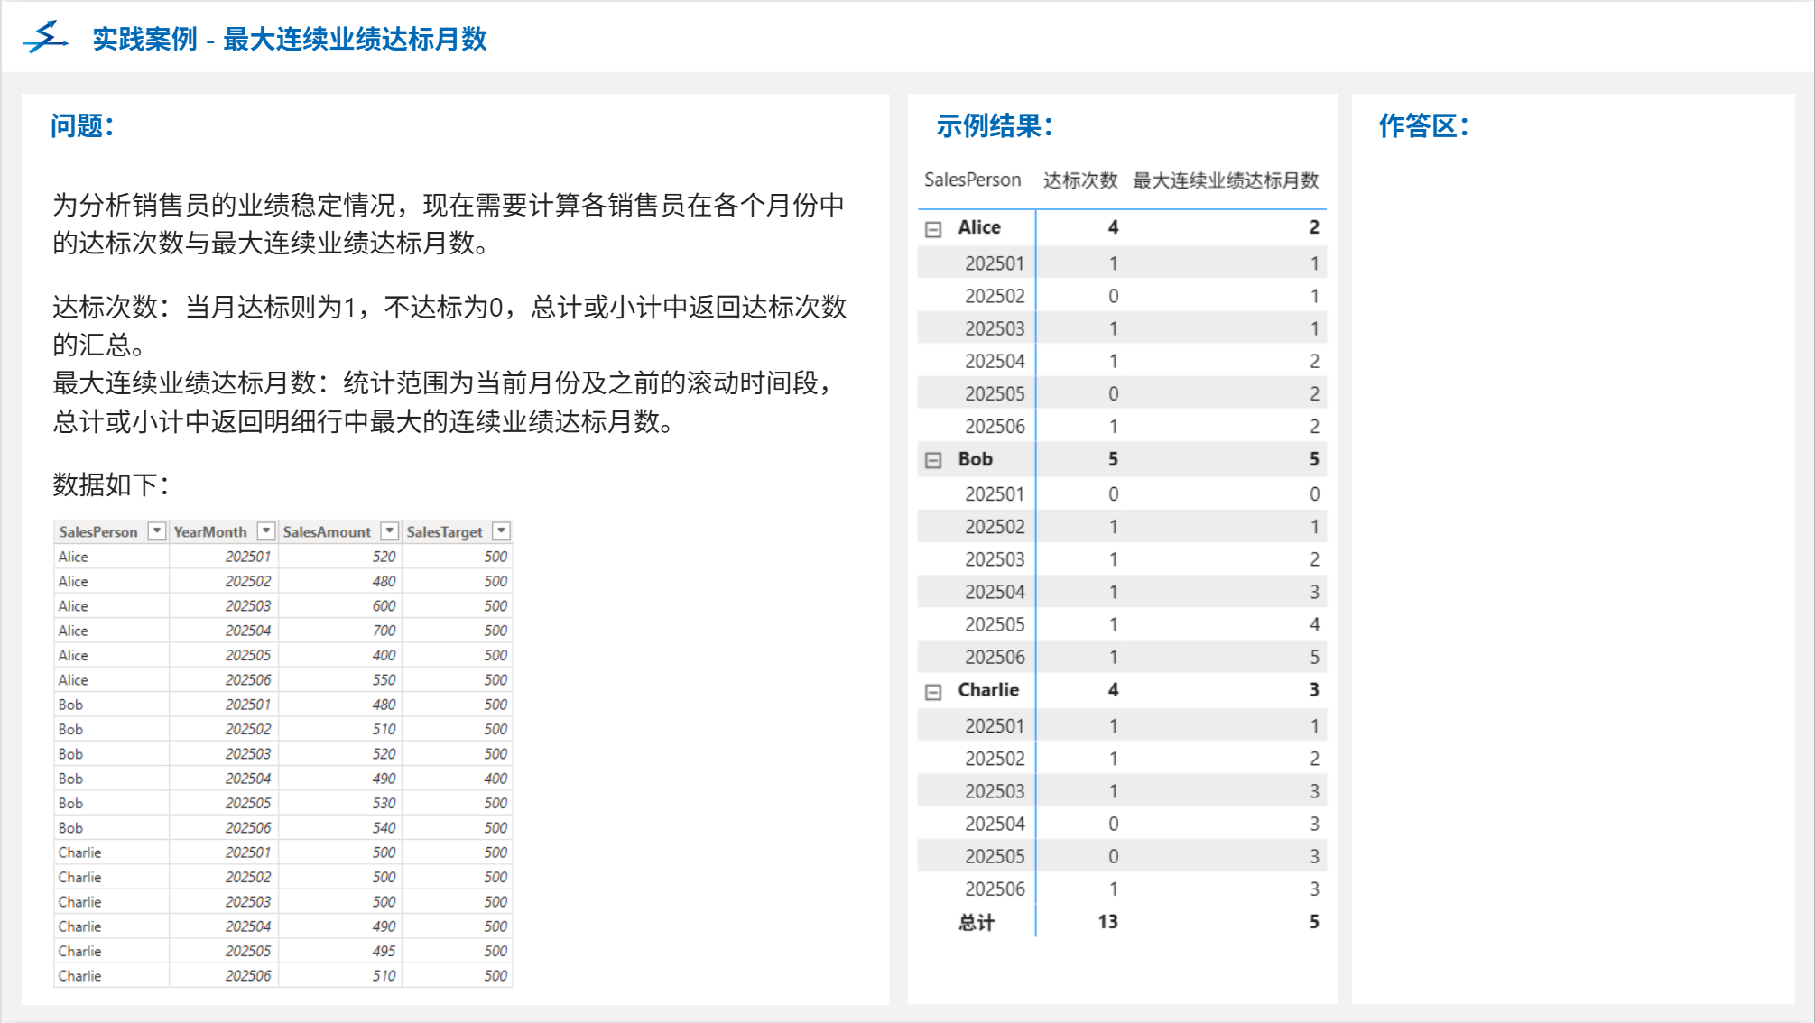Sort by 最大连续业绩达标月数 column header
This screenshot has height=1023, width=1815.
click(1225, 180)
